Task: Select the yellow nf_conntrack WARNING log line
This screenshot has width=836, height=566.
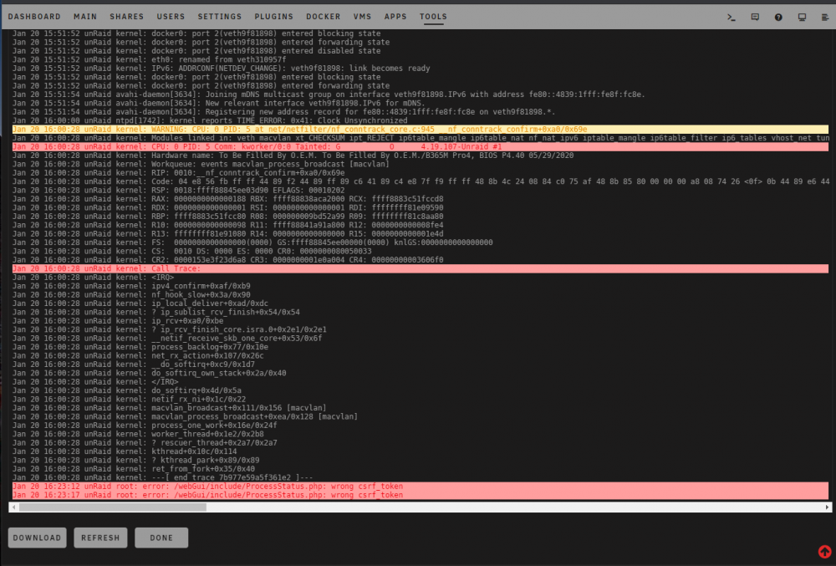Action: [421, 130]
